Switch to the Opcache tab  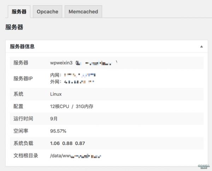tap(47, 12)
